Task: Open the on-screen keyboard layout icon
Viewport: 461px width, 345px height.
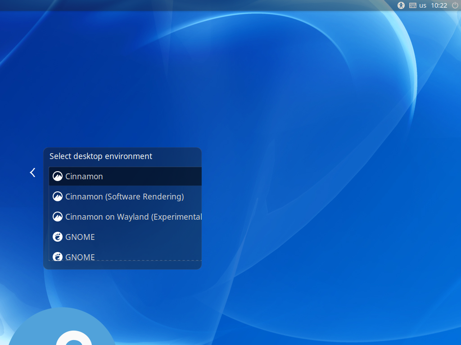Action: click(413, 5)
